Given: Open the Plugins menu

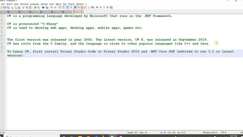Looking at the screenshot, I should tap(71, 4).
